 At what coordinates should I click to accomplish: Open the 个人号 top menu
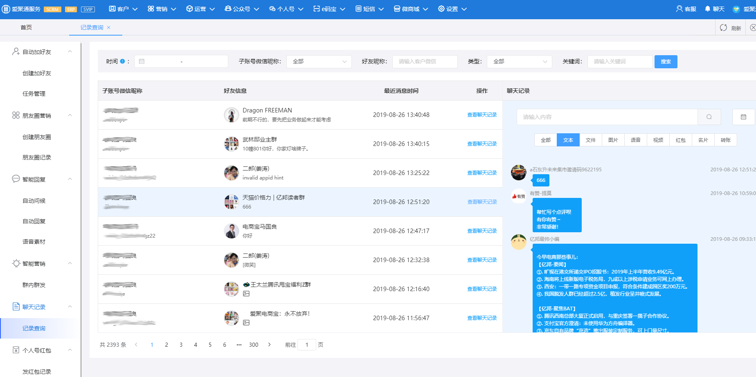click(x=286, y=9)
